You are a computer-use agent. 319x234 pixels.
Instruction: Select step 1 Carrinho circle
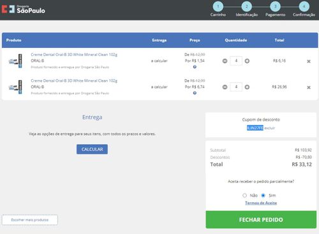(218, 6)
